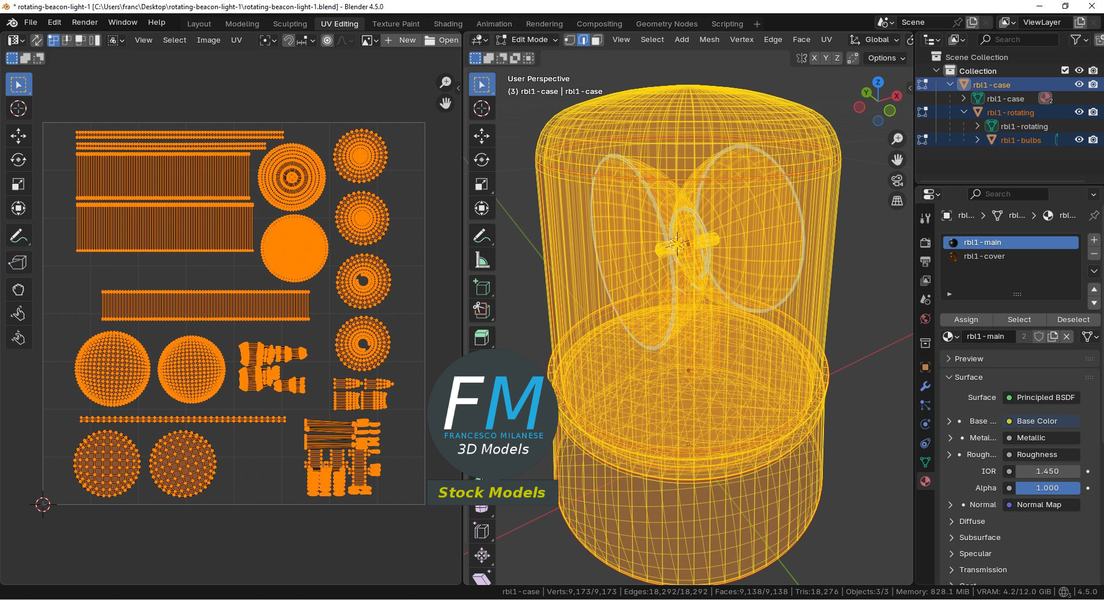Uncheck the Collection exclude checkbox in outliner
The height and width of the screenshot is (600, 1104).
1065,70
